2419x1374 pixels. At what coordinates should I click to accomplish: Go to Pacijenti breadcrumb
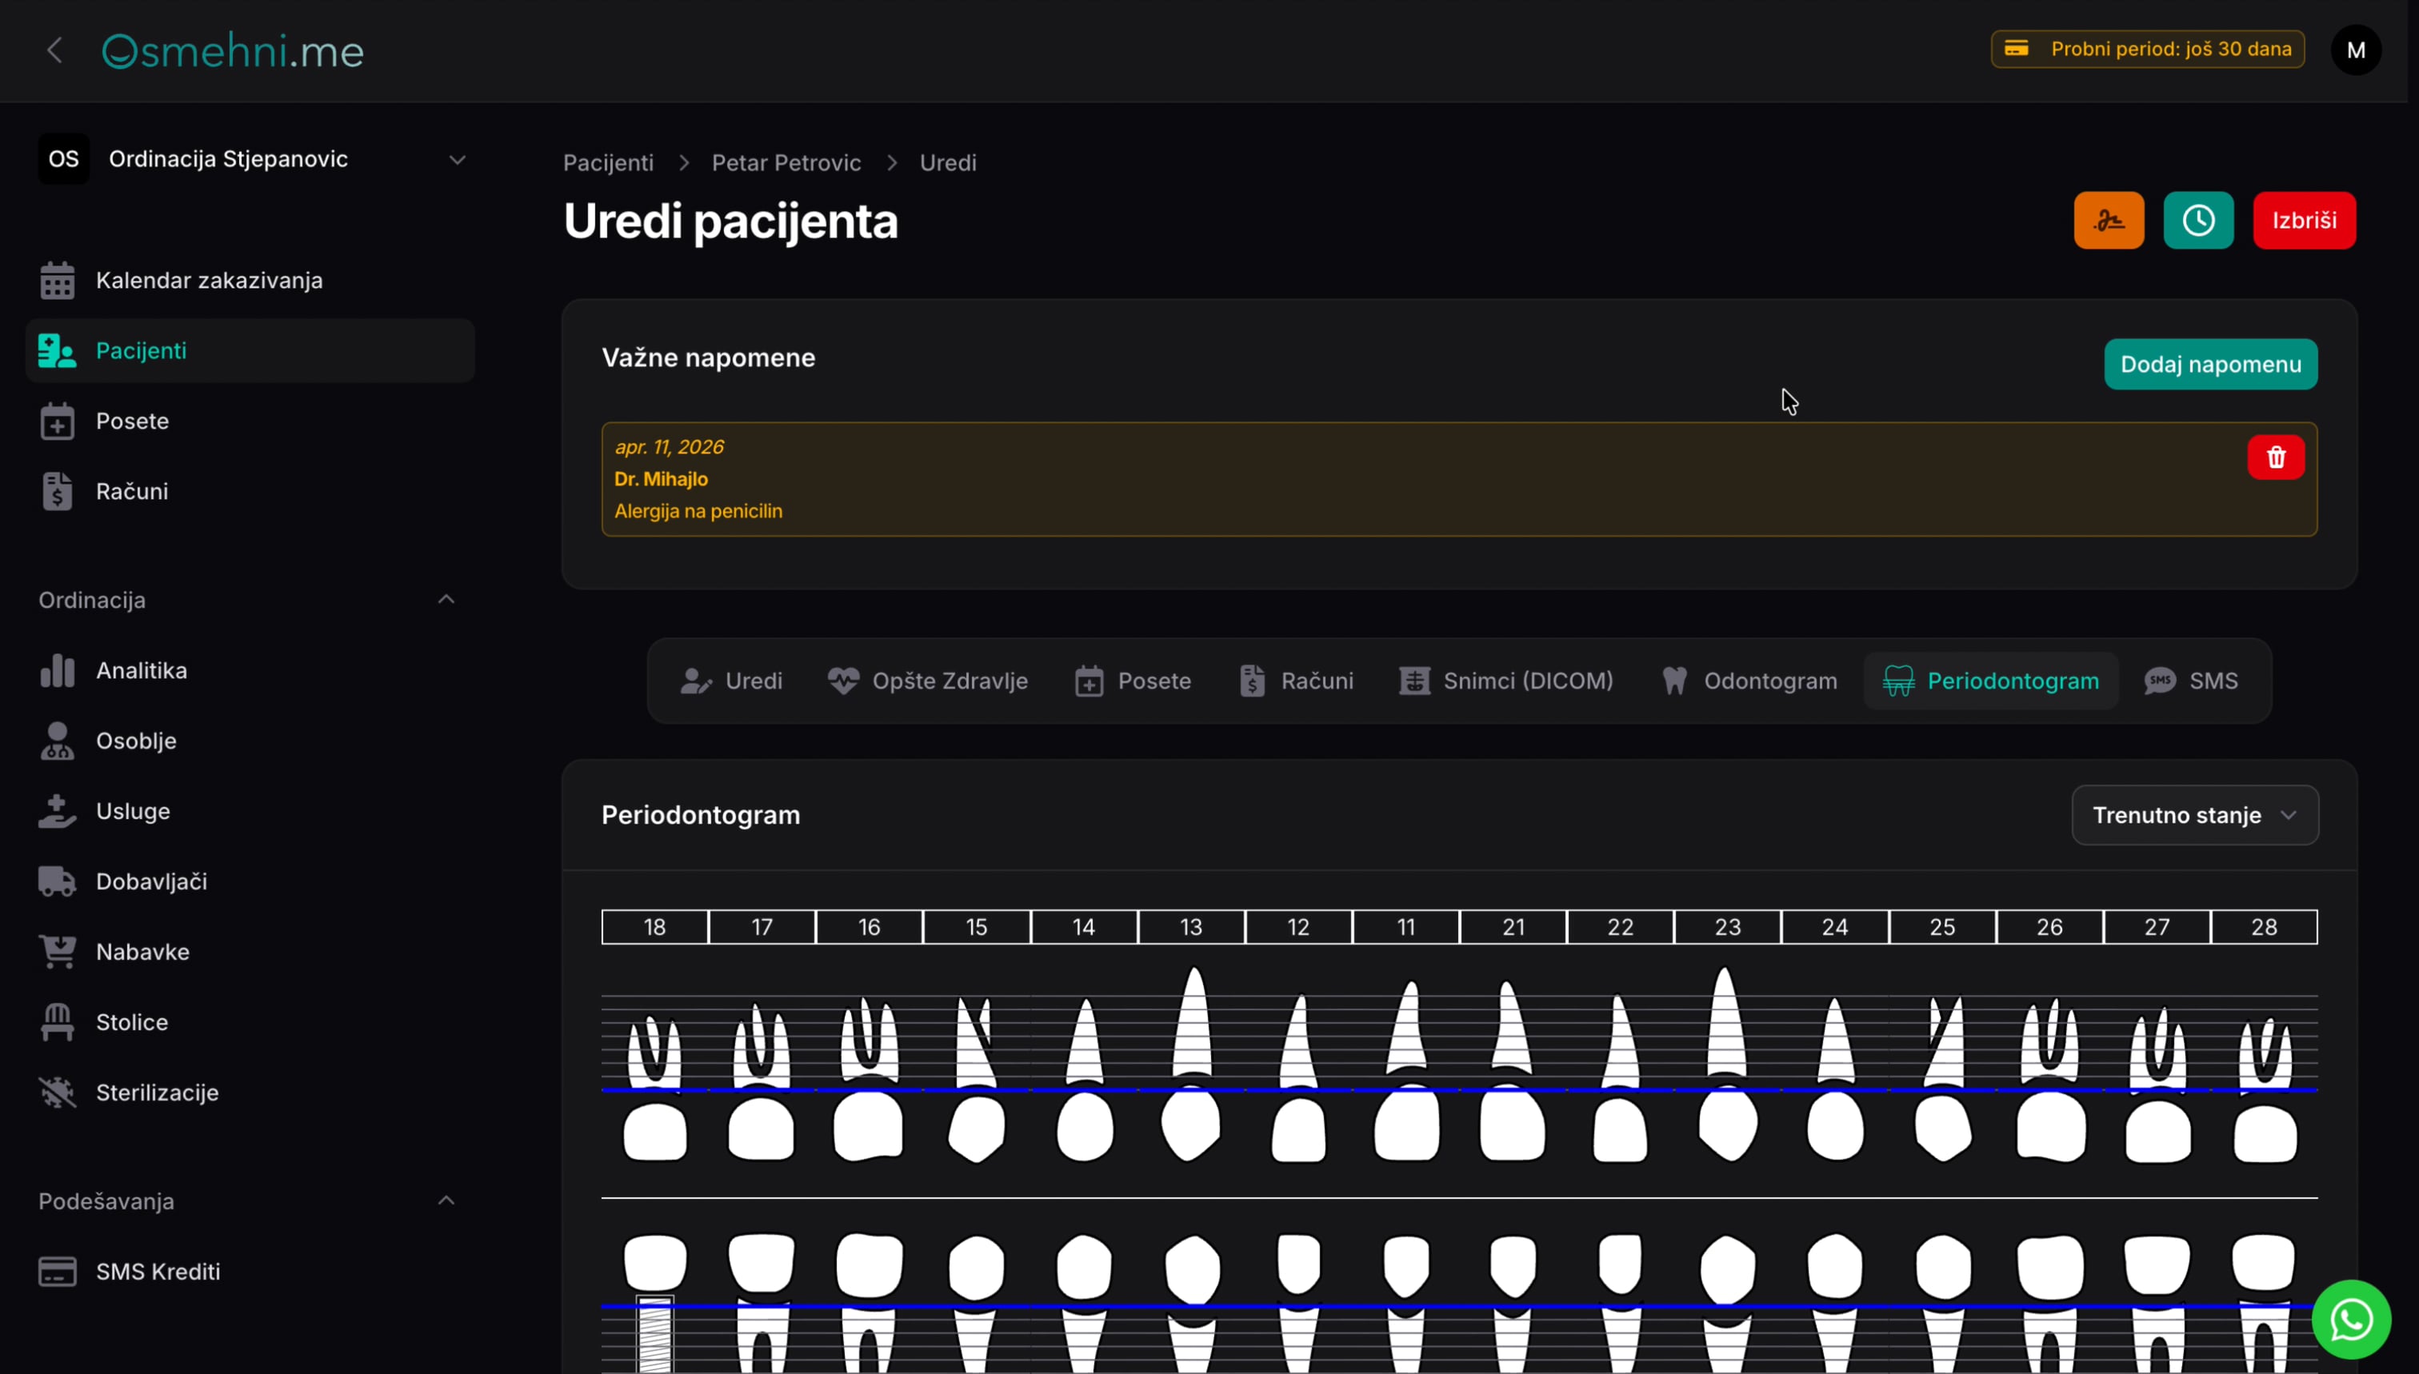609,162
